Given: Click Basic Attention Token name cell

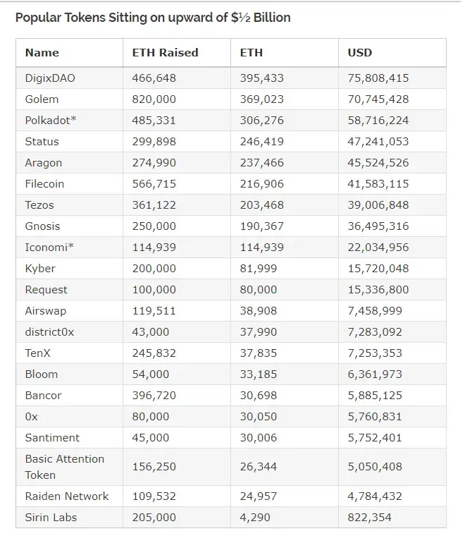Looking at the screenshot, I should point(64,466).
